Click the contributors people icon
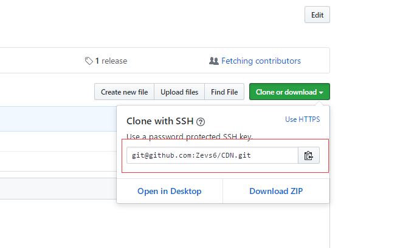This screenshot has height=248, width=417. [x=214, y=61]
